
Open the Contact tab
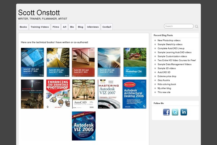(x=107, y=27)
